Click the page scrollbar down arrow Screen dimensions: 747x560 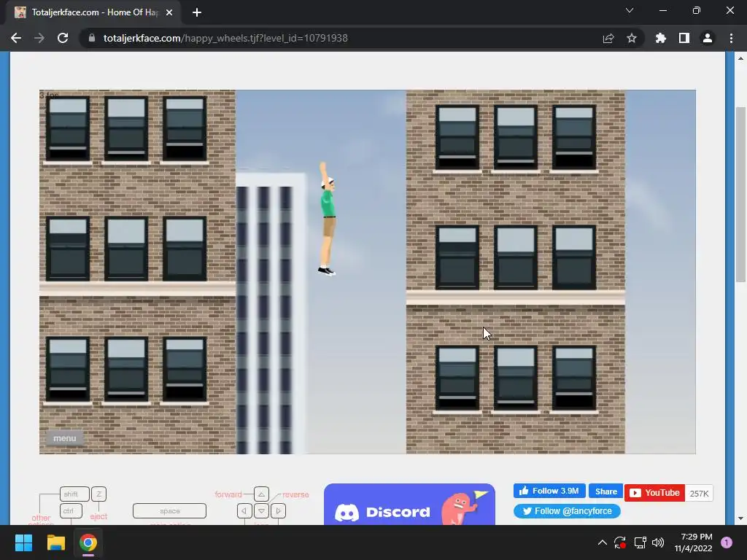click(x=741, y=518)
